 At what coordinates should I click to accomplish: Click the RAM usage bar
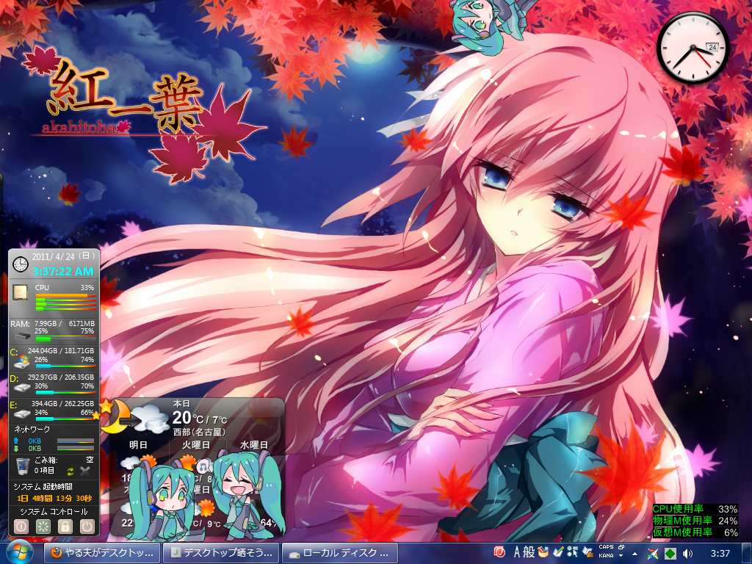[x=65, y=339]
